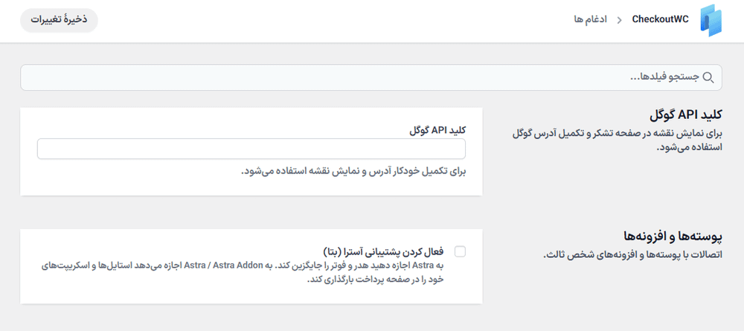
Task: Save changes with ذخیرهٔ تغییرات button
Action: click(x=60, y=20)
